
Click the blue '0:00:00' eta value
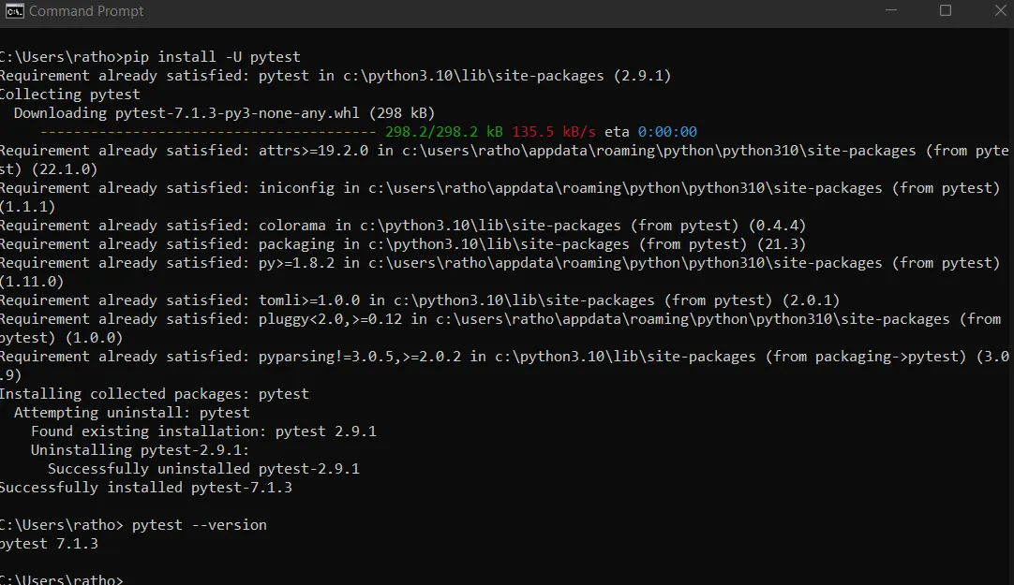pyautogui.click(x=667, y=132)
